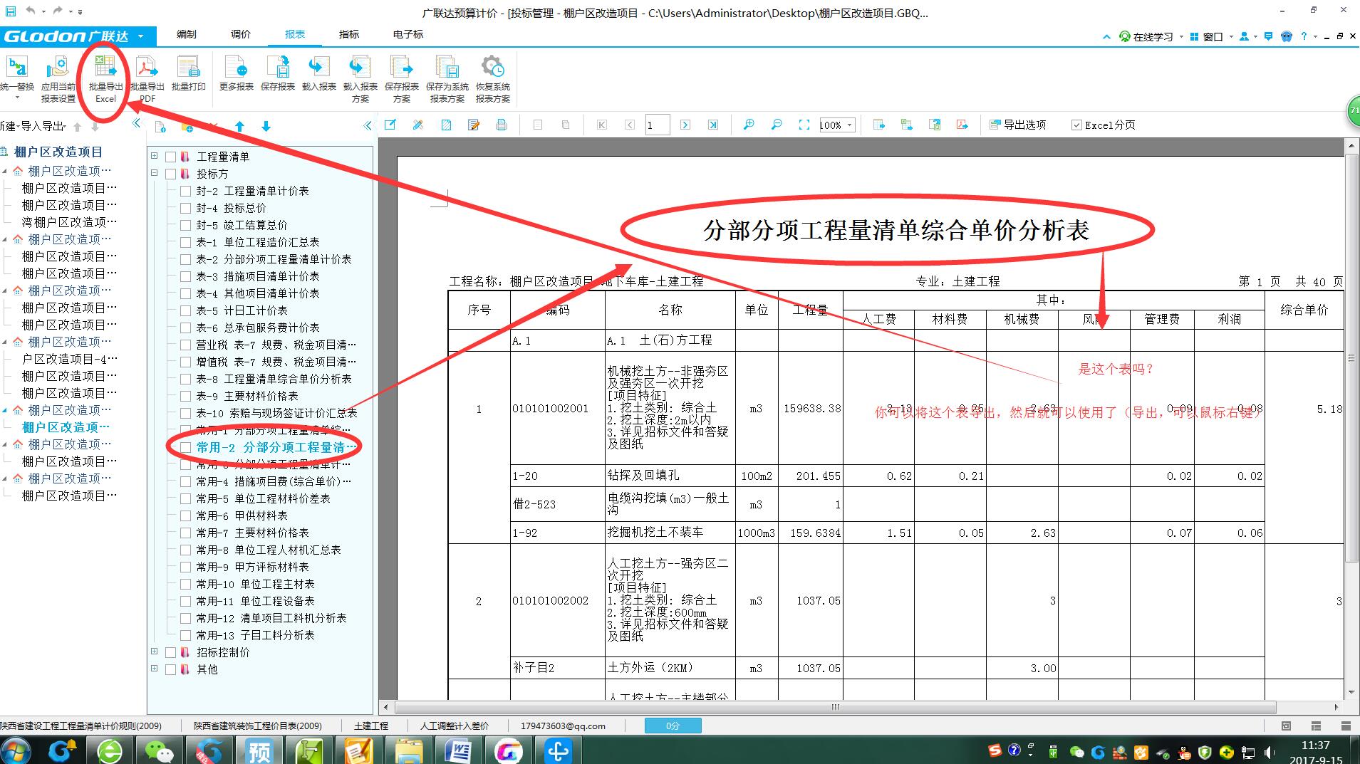
Task: Check 常用-13 子目工料分析表 checkbox
Action: (x=185, y=635)
